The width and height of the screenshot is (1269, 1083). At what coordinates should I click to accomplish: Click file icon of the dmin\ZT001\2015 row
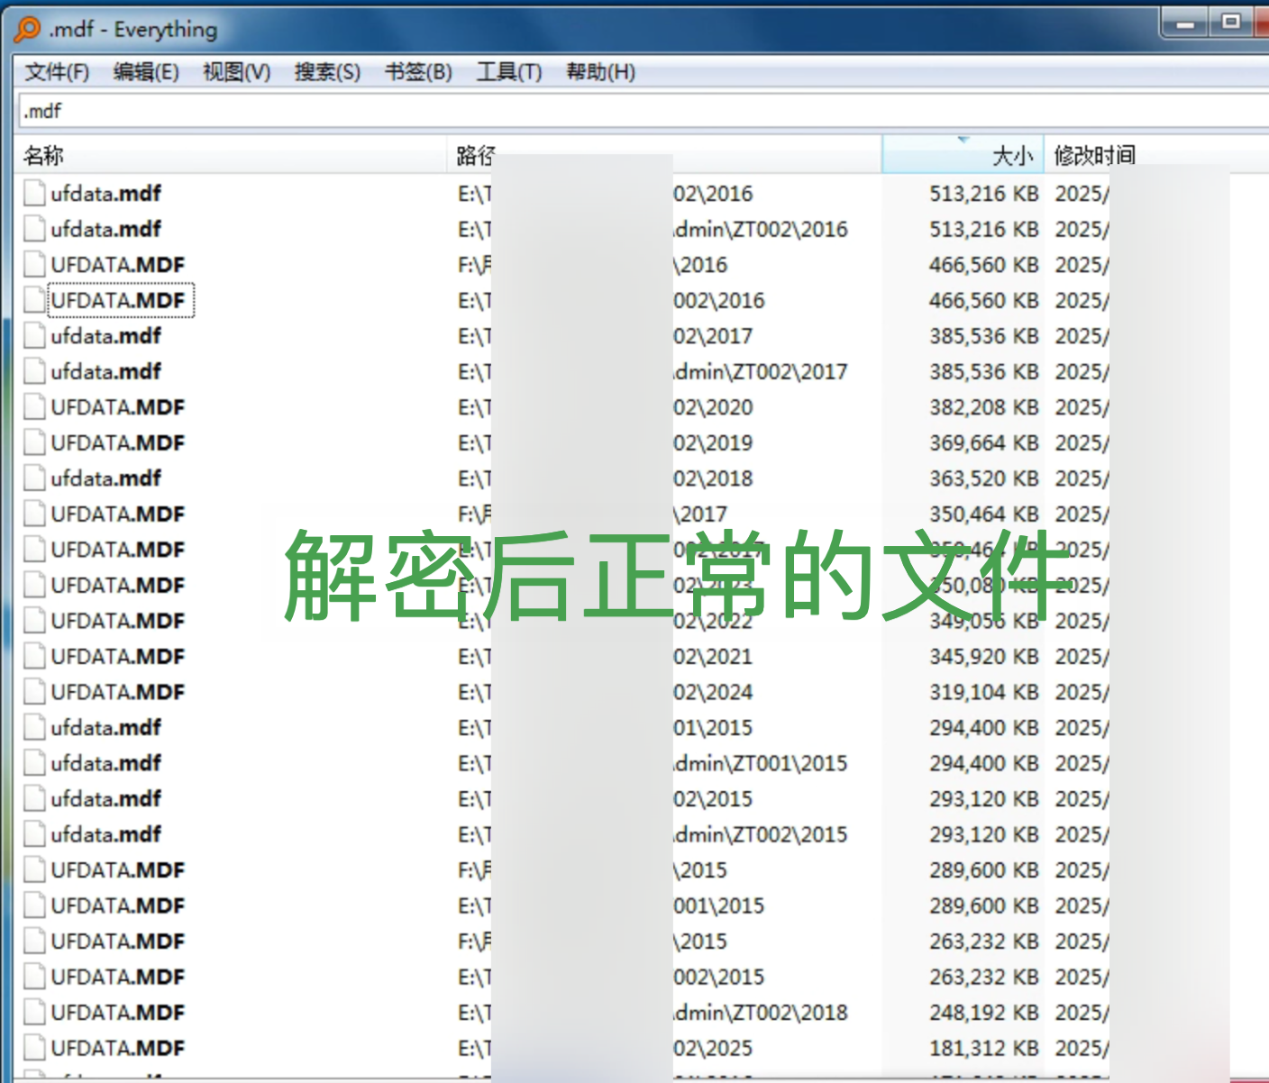(35, 763)
